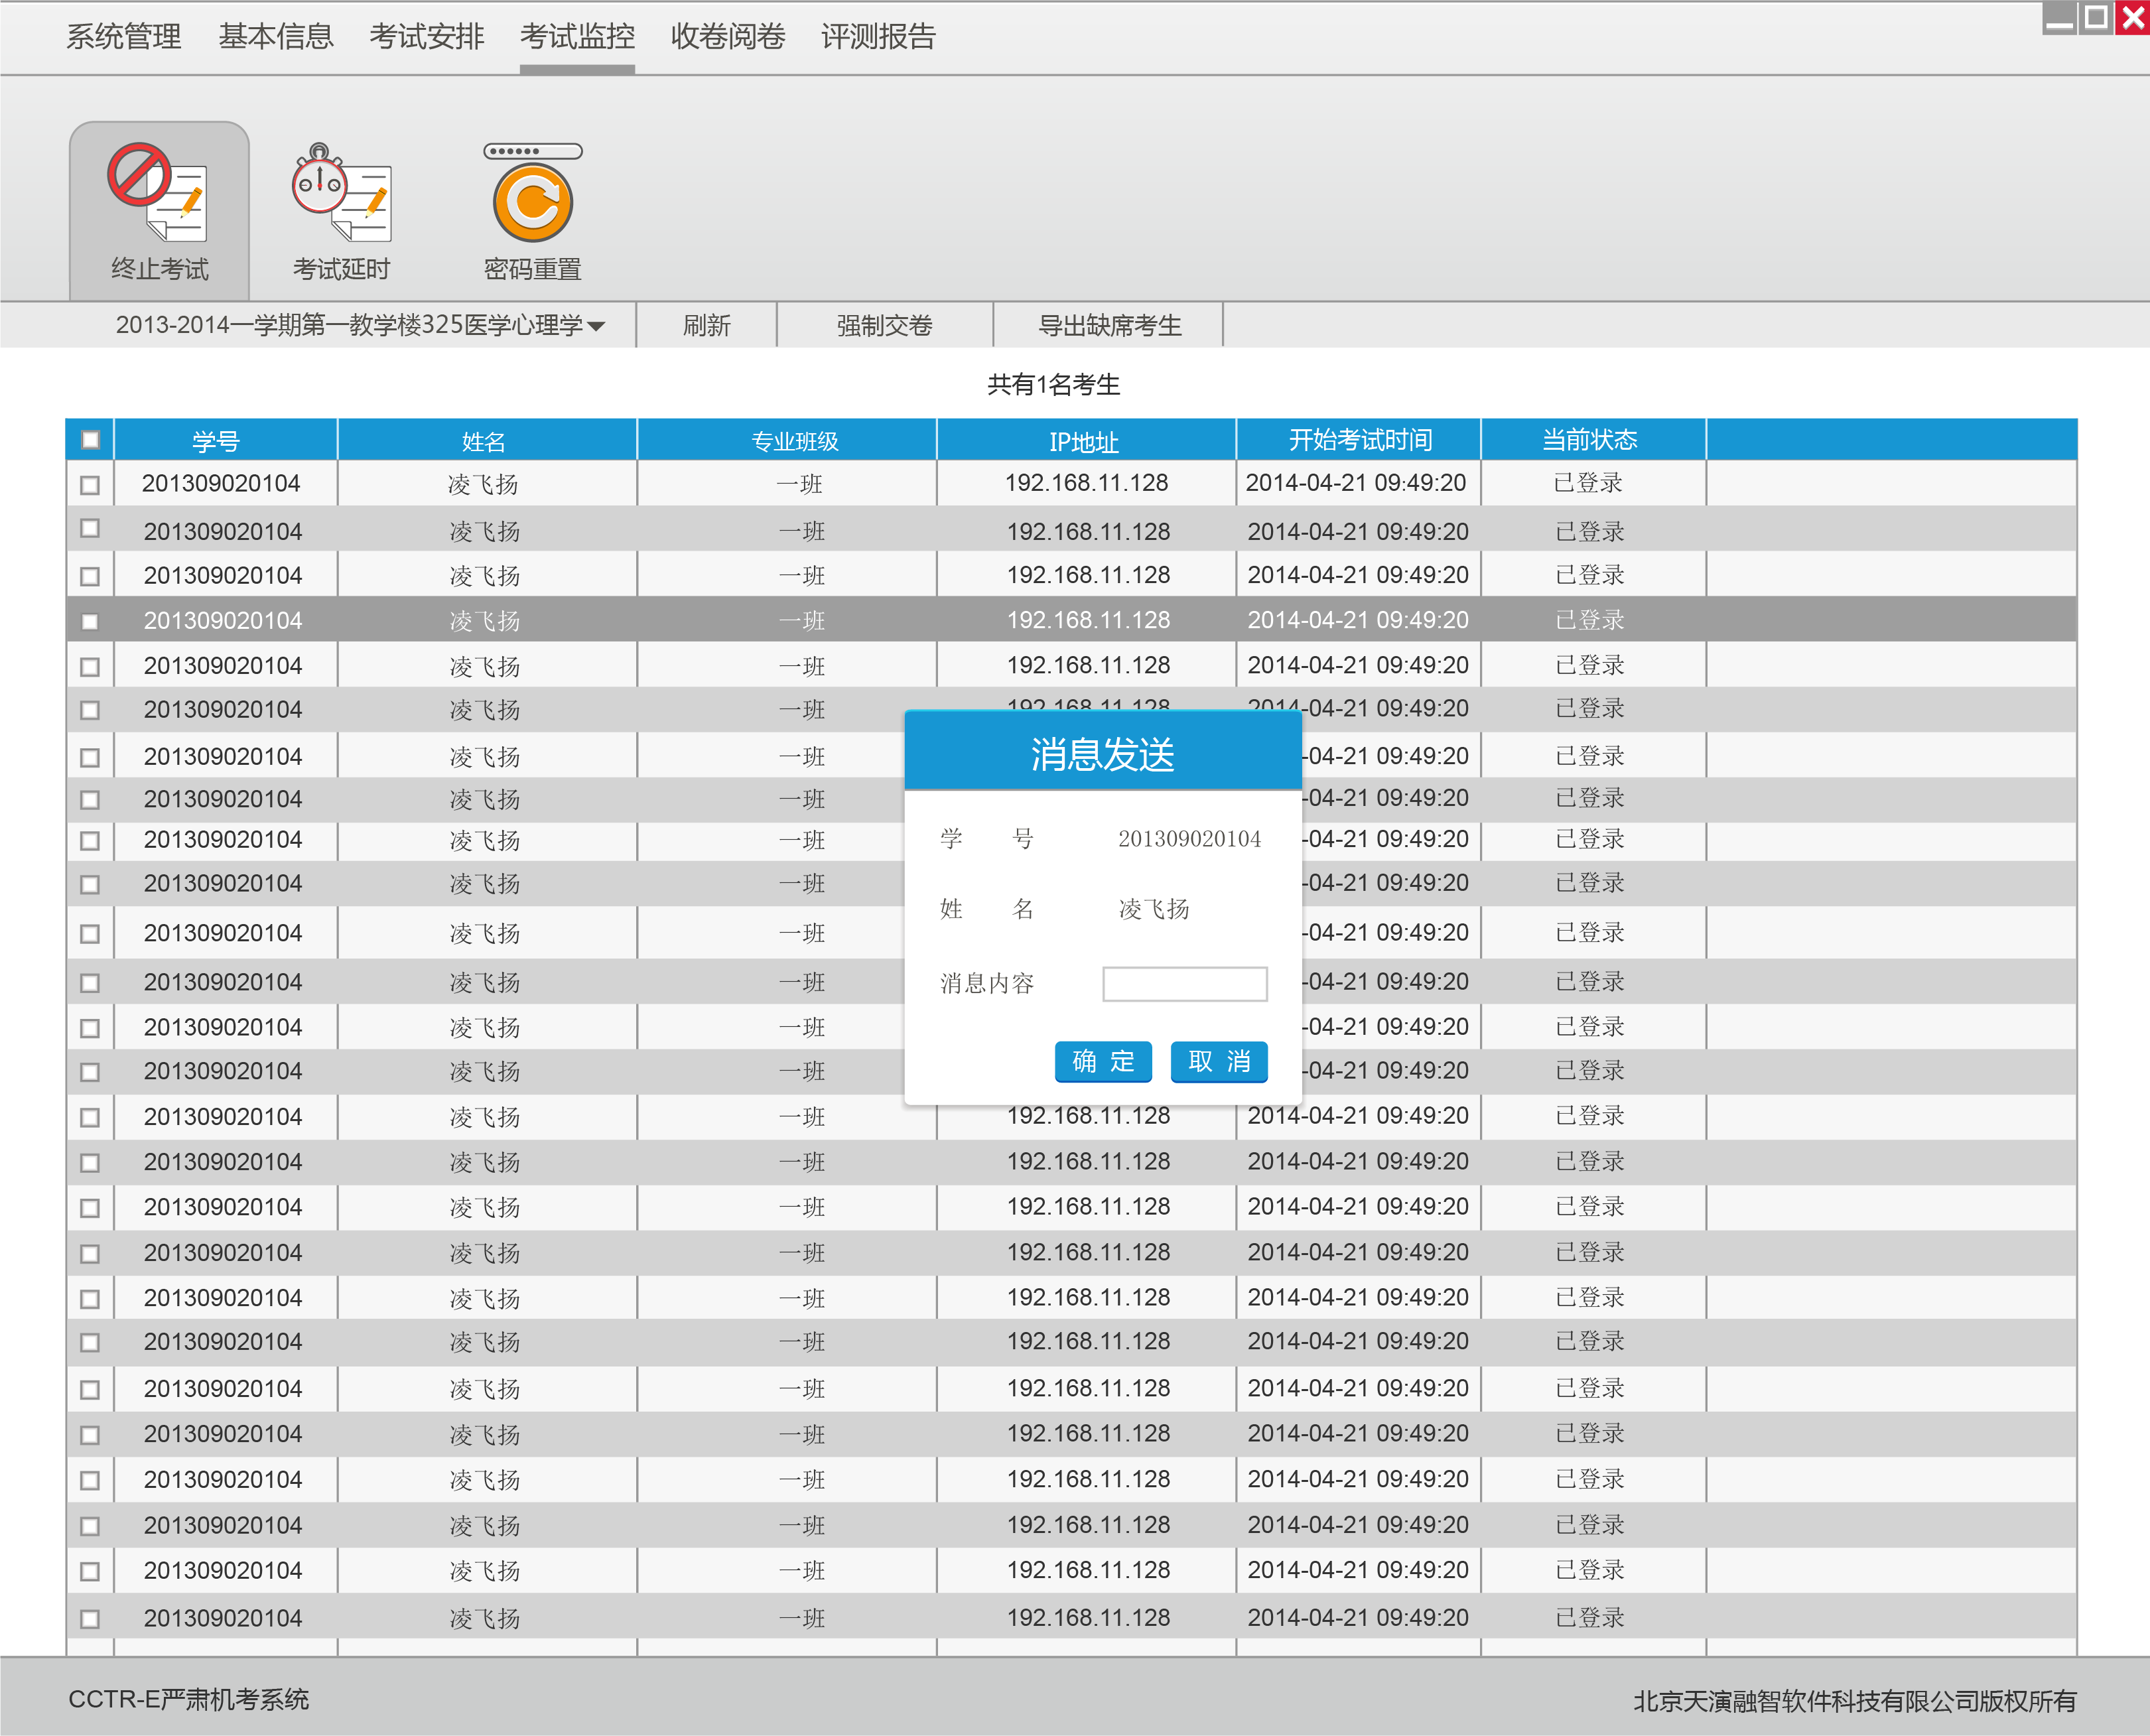Check the checkbox of the highlighted dark row

[x=90, y=621]
